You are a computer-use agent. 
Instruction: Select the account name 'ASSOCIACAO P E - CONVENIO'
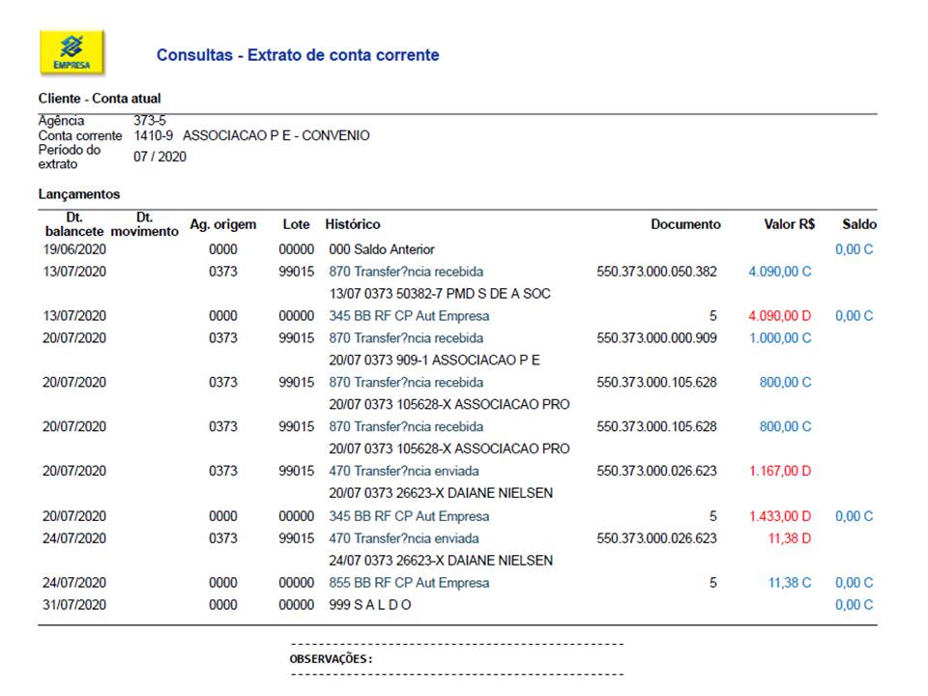[275, 136]
